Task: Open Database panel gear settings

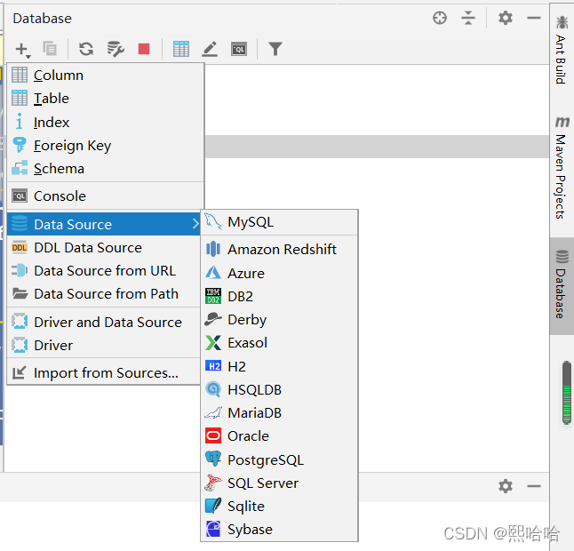Action: click(x=506, y=18)
